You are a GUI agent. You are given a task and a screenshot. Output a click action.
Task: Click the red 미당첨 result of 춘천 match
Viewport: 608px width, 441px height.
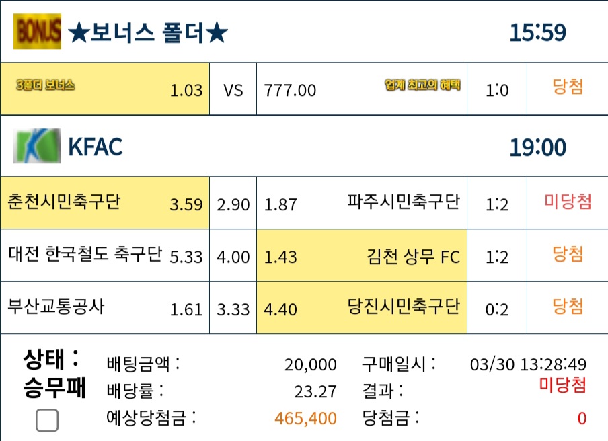tap(568, 202)
